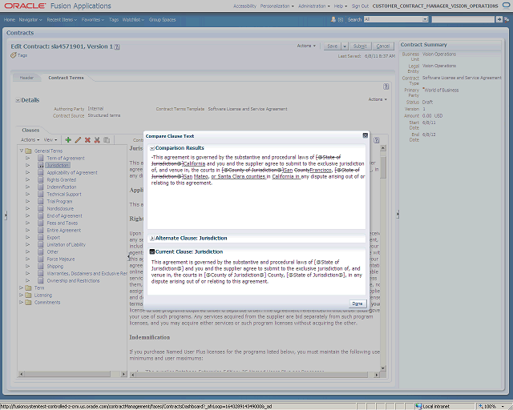
Task: Expand the Licensing folder
Action: coord(22,295)
